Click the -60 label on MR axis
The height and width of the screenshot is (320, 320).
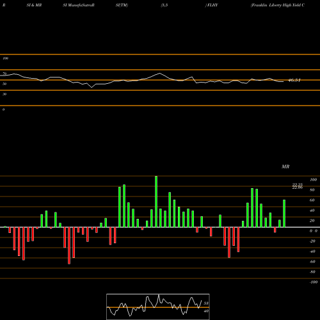(x=312, y=262)
